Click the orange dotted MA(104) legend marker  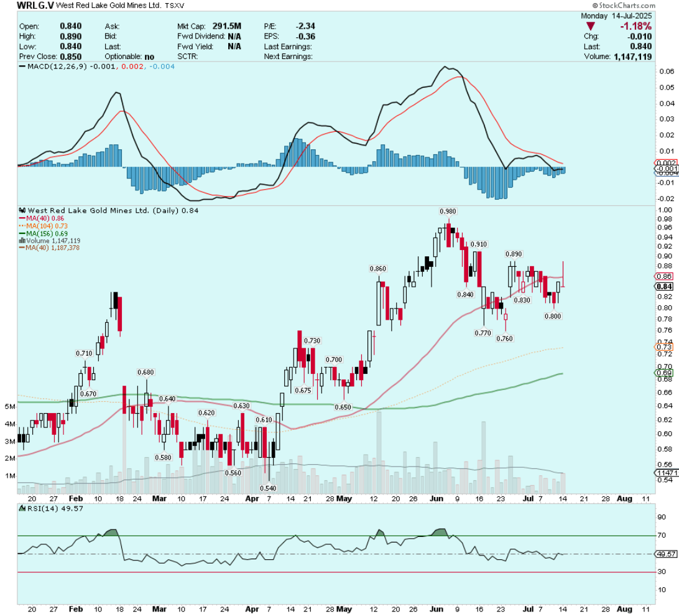(x=22, y=226)
